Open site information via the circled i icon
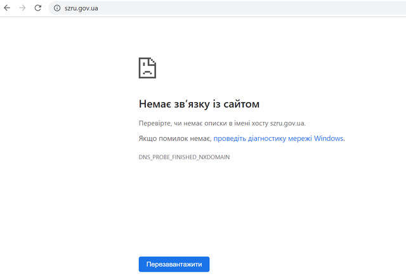This screenshot has height=276, width=406. (56, 8)
